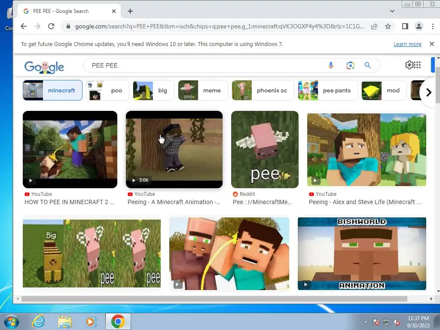Select the meme filter chip
The image size is (440, 330).
[x=203, y=90]
